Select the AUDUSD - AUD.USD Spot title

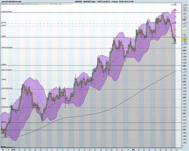tap(85, 2)
